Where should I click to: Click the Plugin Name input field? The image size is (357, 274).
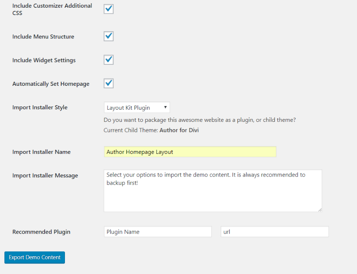coord(158,232)
